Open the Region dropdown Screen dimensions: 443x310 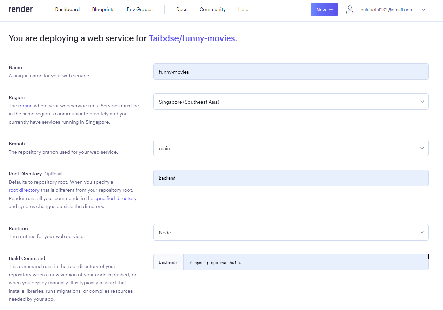(x=291, y=102)
